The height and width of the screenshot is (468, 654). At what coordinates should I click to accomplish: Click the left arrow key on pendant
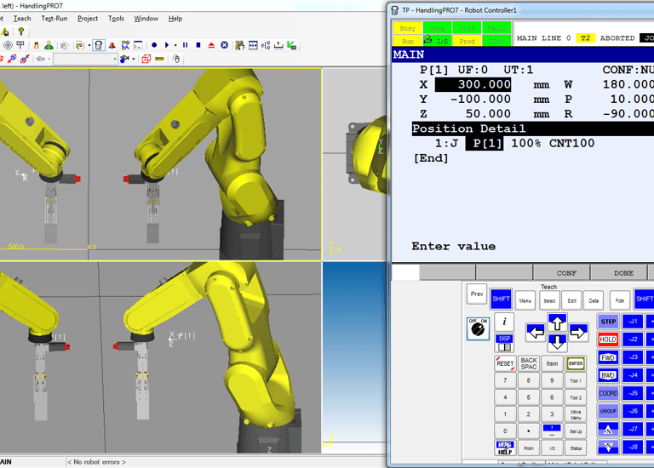tap(536, 332)
